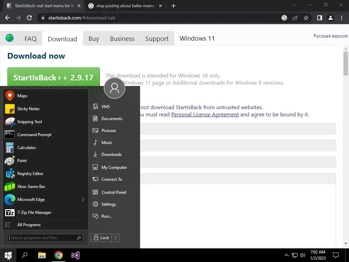Click the magnifier icon in start search box

click(x=79, y=238)
